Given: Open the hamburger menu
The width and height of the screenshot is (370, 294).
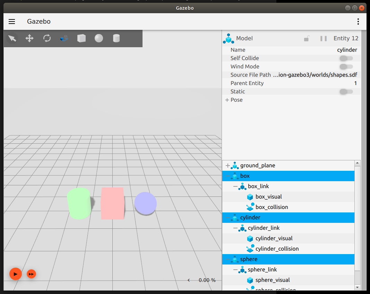Looking at the screenshot, I should (x=12, y=22).
